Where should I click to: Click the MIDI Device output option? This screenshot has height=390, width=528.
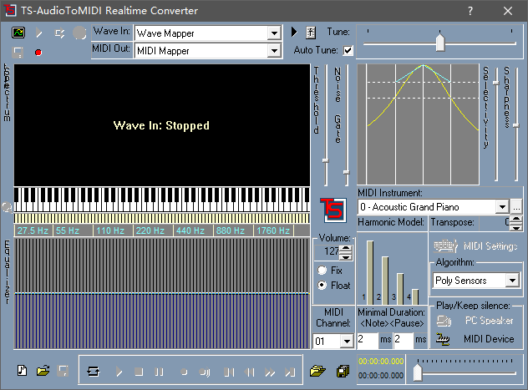pos(489,338)
